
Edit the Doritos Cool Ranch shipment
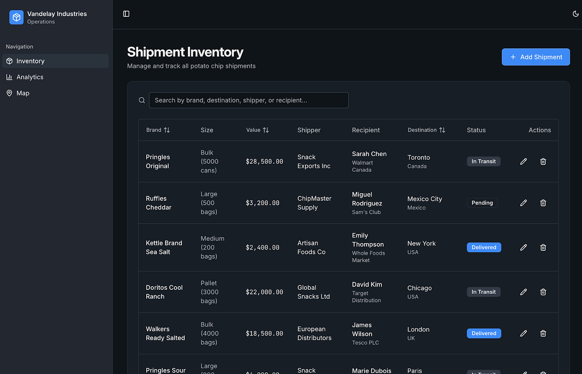[524, 292]
